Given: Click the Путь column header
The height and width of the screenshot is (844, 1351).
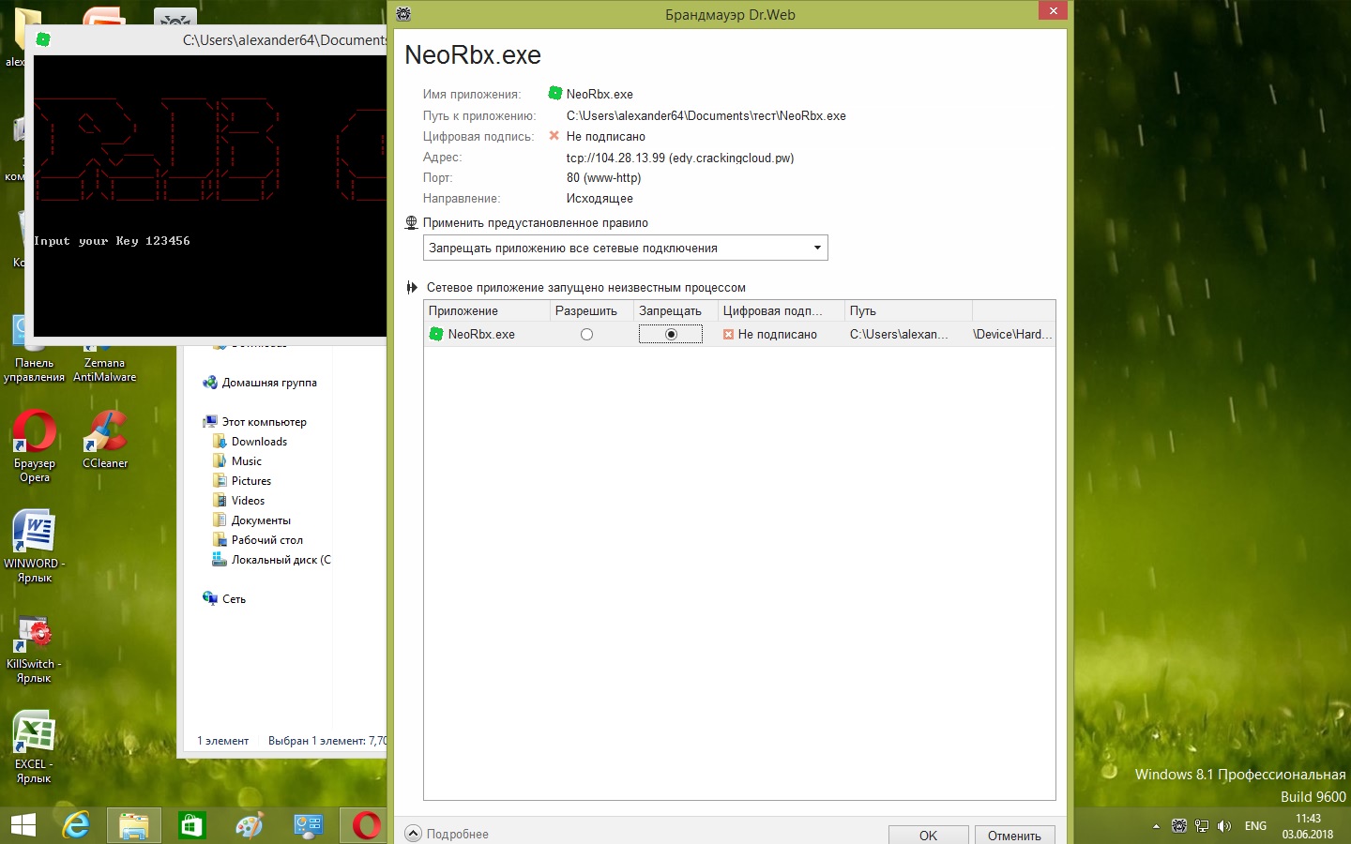Looking at the screenshot, I should click(908, 310).
